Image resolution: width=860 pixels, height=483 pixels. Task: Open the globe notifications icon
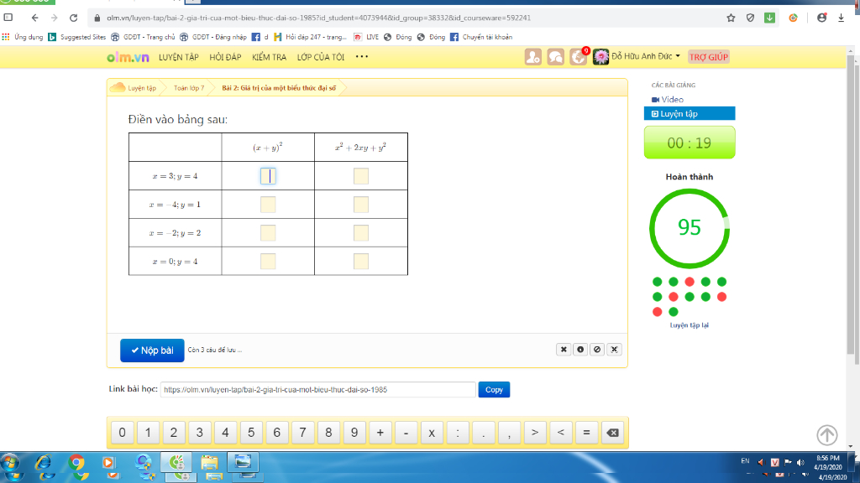pyautogui.click(x=578, y=57)
